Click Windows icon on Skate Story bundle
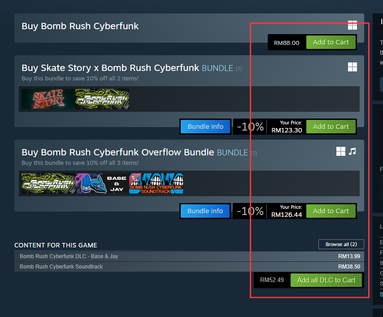This screenshot has width=383, height=317. click(353, 67)
